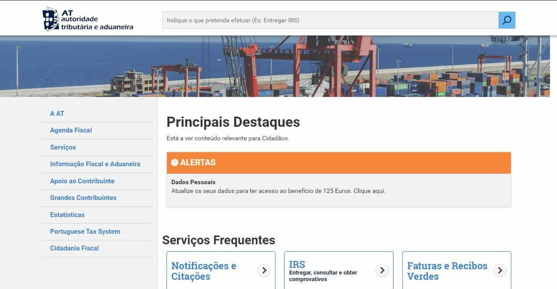Open the Notificações e Citações service link

(x=203, y=271)
